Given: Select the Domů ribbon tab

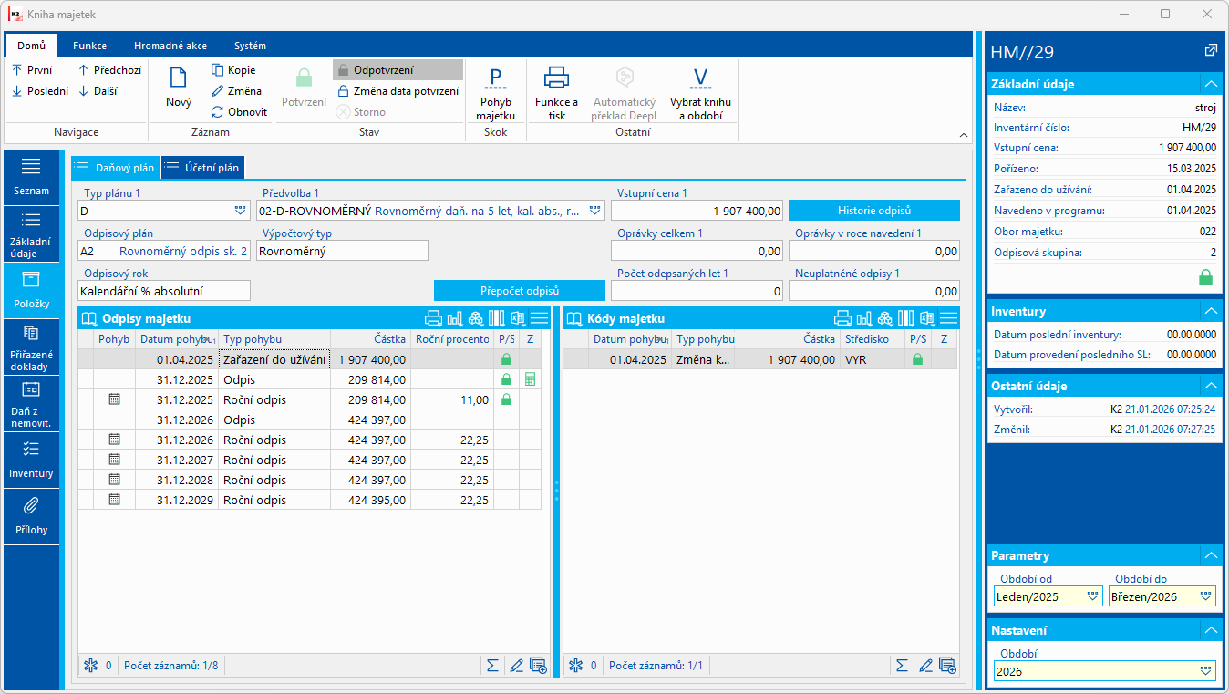Looking at the screenshot, I should (x=32, y=46).
